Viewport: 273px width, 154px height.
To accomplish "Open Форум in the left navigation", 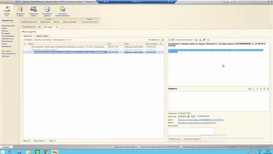I will pyautogui.click(x=4, y=44).
